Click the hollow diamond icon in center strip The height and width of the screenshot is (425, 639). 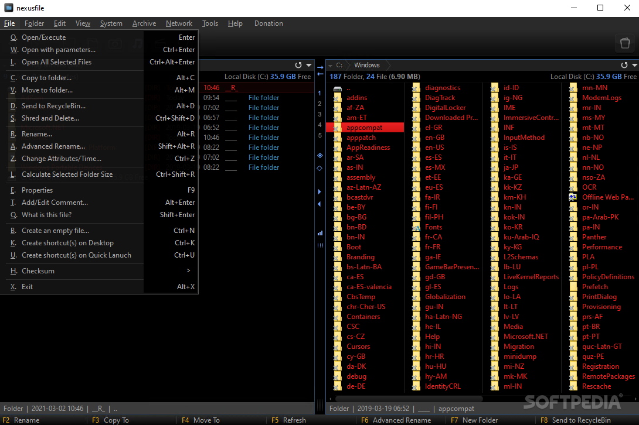click(320, 168)
